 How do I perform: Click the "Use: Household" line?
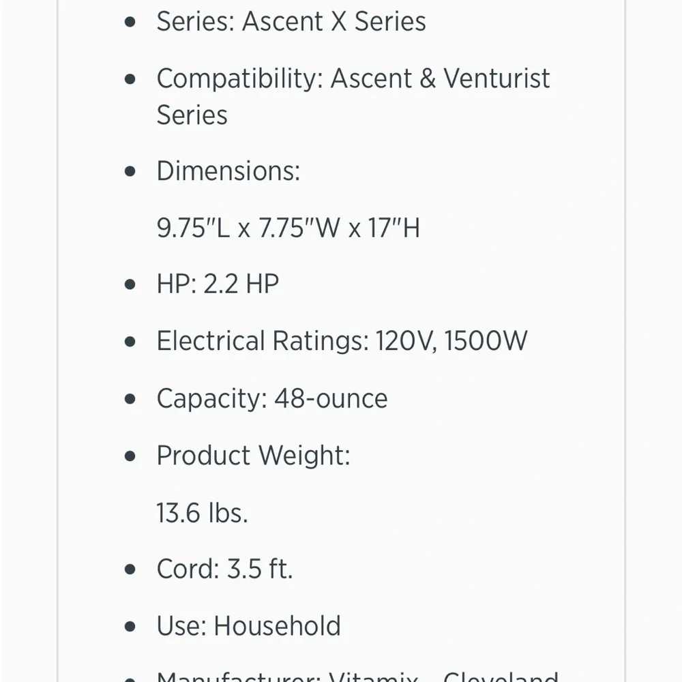248,626
